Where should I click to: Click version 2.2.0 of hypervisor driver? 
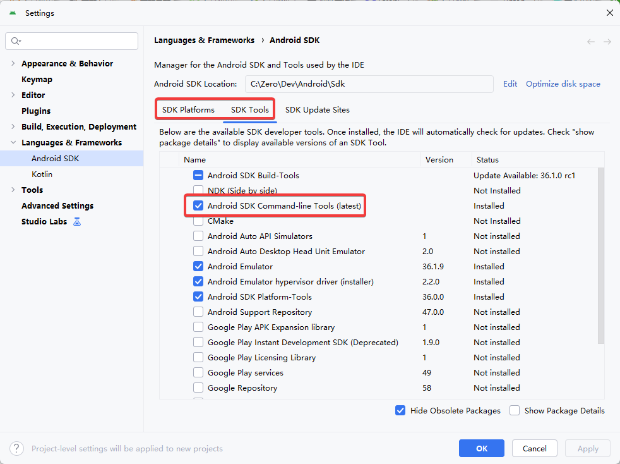pos(431,281)
